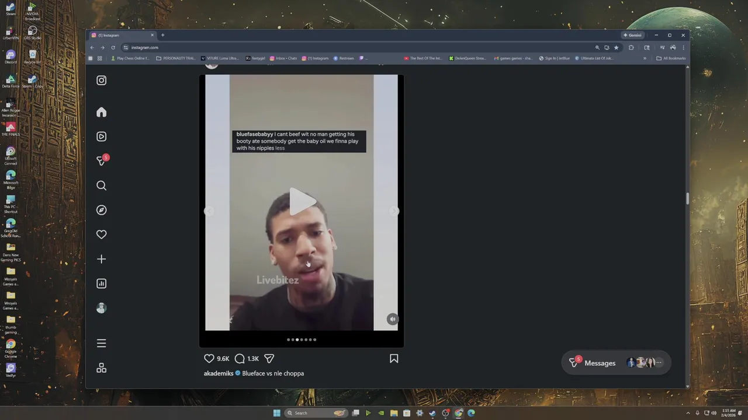Screen dimensions: 748x420
Task: Open the Gemini button in Chrome
Action: pyautogui.click(x=632, y=35)
